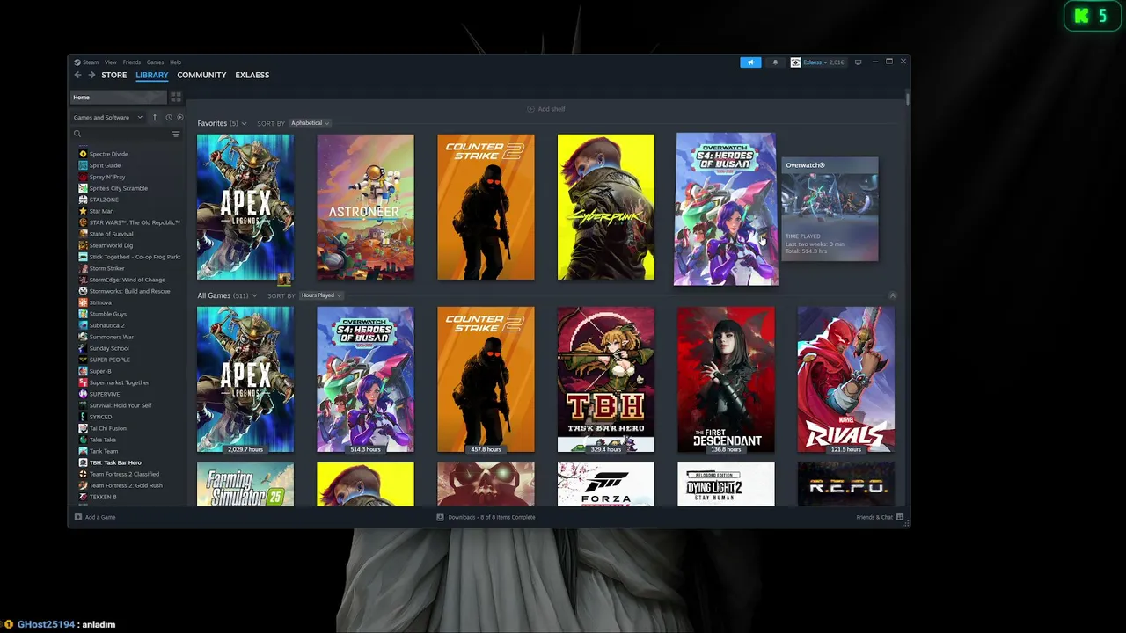
Task: Click the Stormworks: Build and Rescue icon
Action: coord(83,291)
